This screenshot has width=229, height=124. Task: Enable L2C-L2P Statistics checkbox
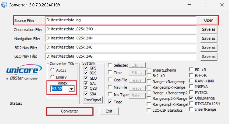pyautogui.click(x=148, y=110)
